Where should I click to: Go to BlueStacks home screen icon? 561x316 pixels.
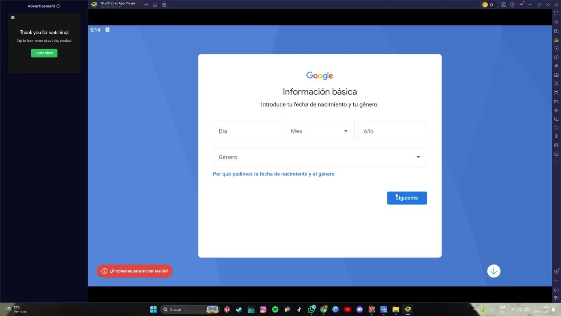155,5
